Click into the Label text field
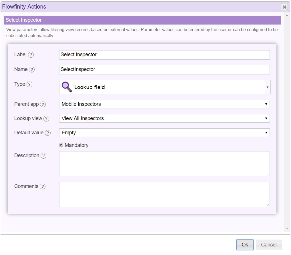The width and height of the screenshot is (291, 255). coord(164,55)
